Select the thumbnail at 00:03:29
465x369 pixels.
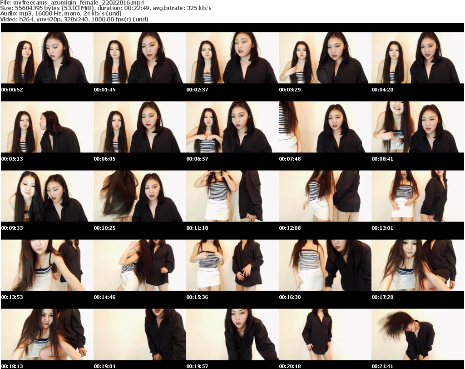pos(325,58)
